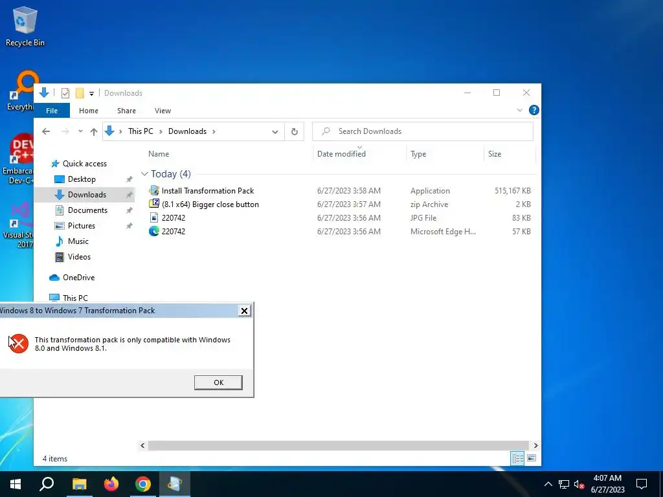663x497 pixels.
Task: Open Explorer help with the question icon
Action: [534, 110]
